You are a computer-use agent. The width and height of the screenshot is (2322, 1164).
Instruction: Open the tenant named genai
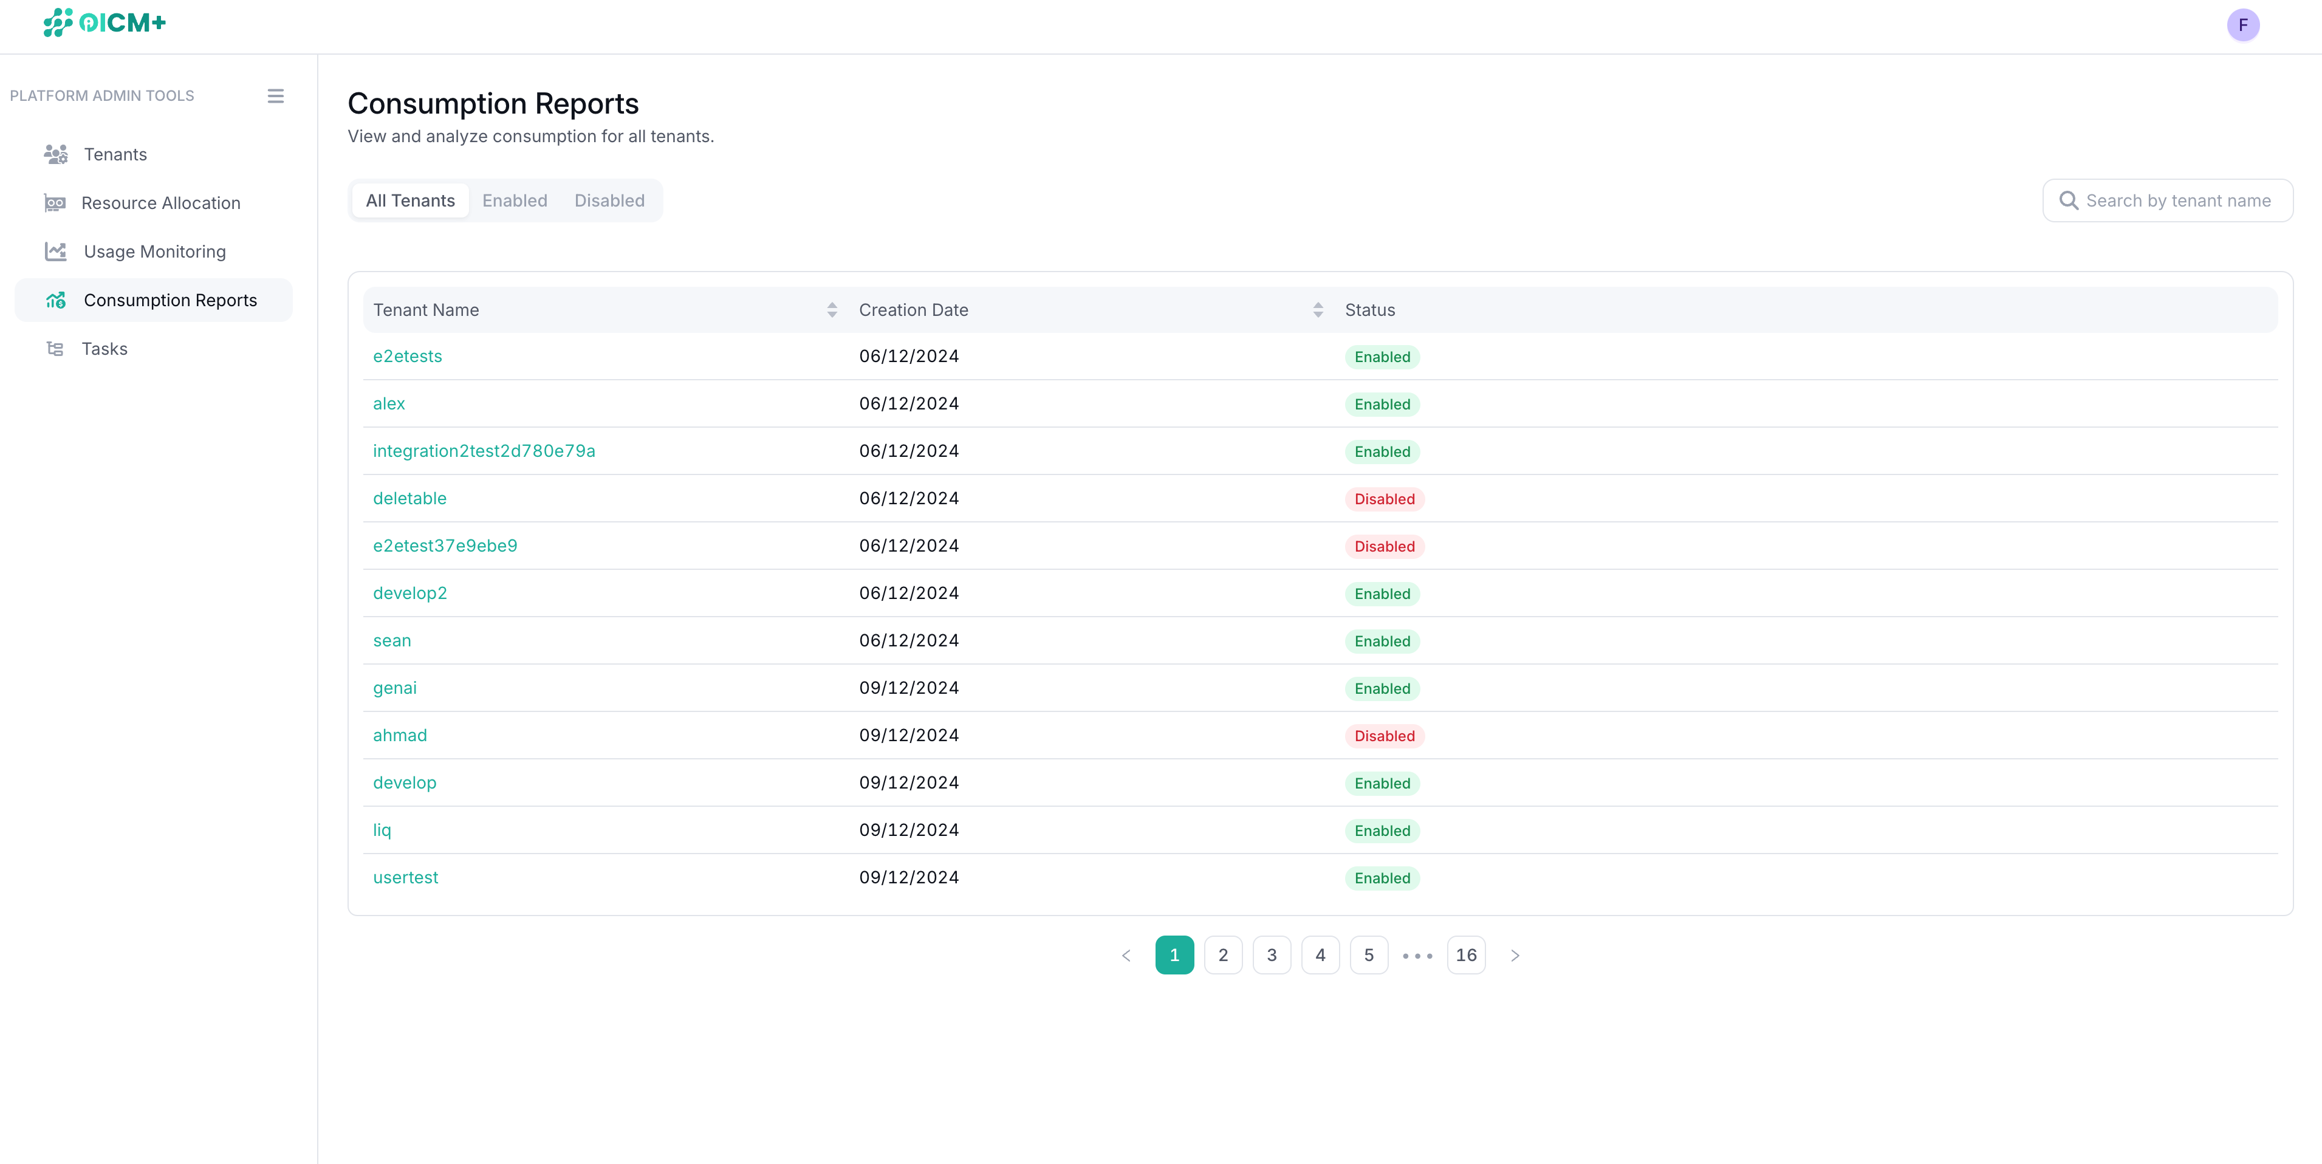[394, 687]
